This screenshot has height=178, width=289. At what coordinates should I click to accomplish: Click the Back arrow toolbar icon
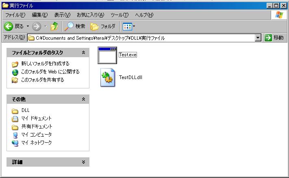tap(9, 26)
